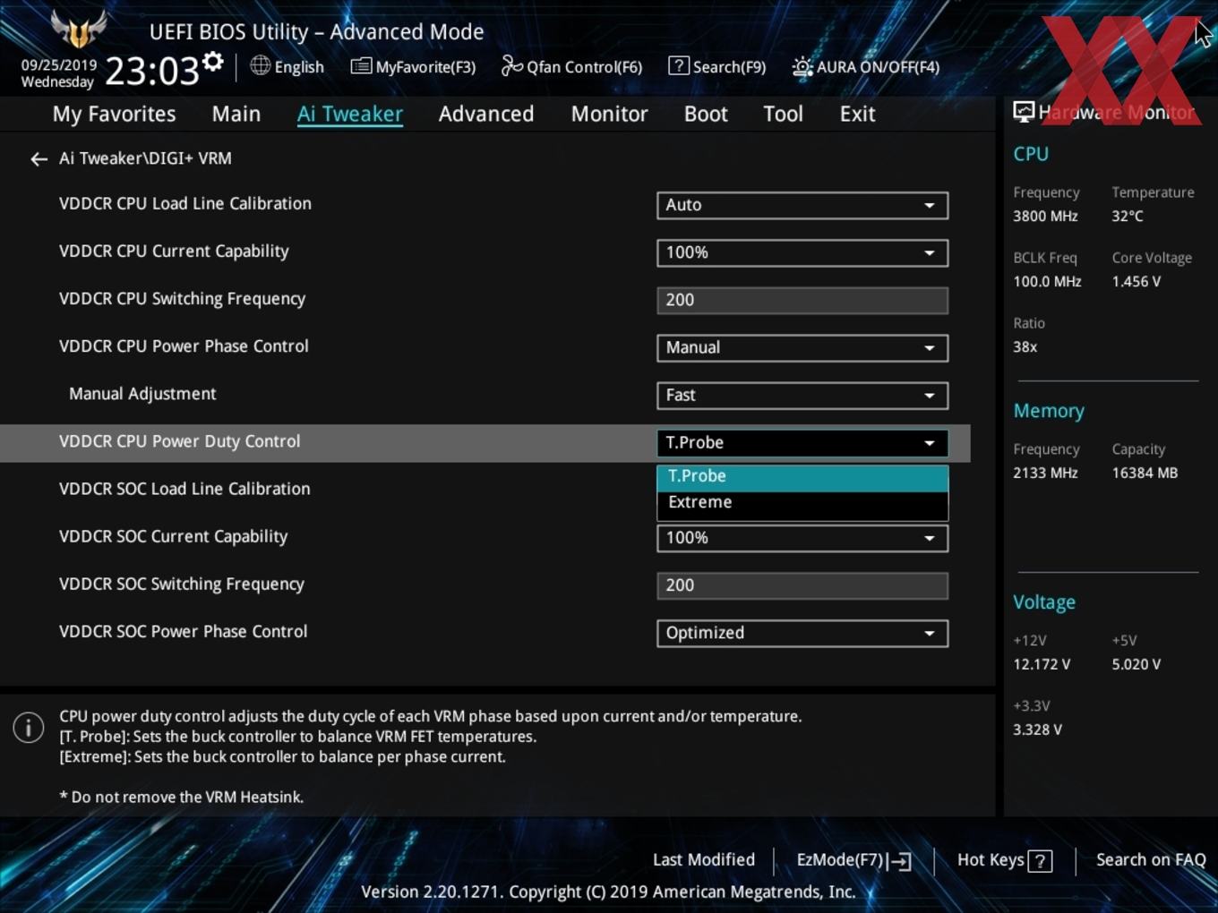This screenshot has height=913, width=1218.
Task: Switch to EzMode(F7)
Action: 853,860
